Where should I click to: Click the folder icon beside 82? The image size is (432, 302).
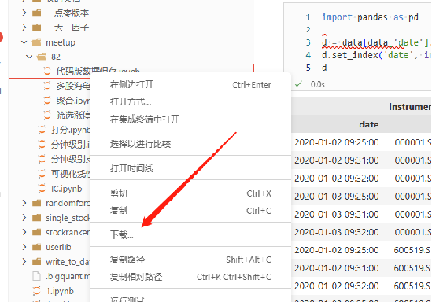point(42,57)
